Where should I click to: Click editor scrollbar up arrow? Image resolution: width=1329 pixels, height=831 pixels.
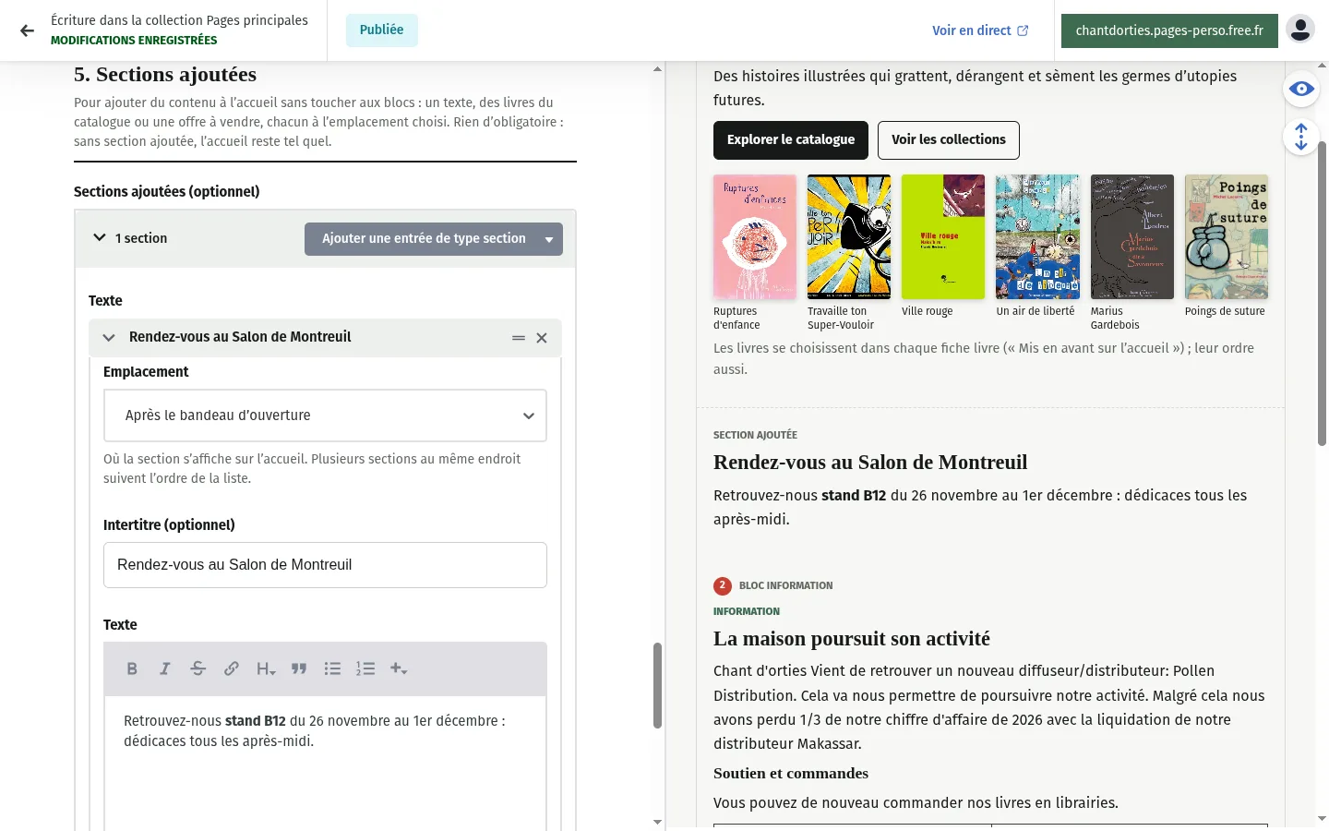tap(658, 69)
